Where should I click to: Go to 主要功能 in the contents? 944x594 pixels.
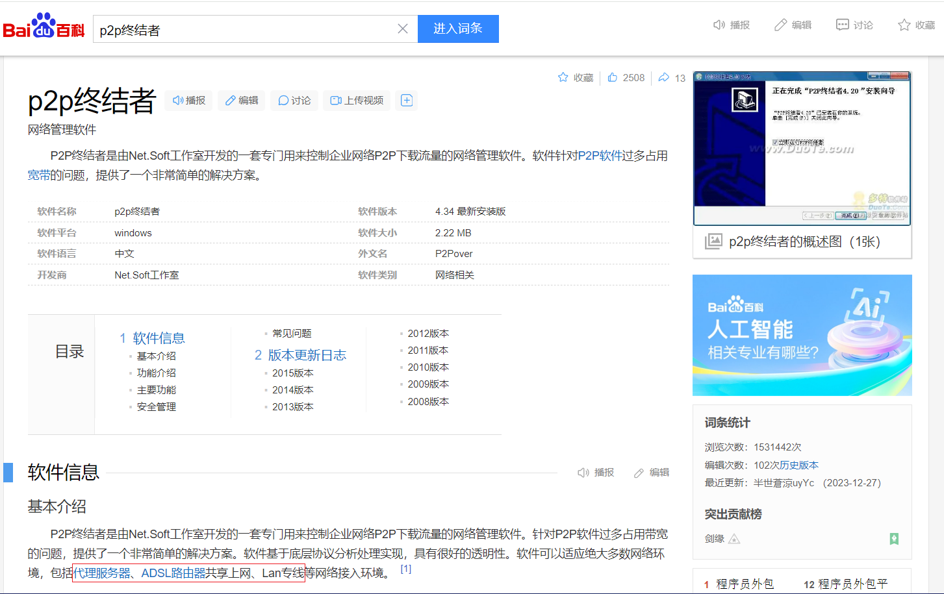(x=157, y=390)
